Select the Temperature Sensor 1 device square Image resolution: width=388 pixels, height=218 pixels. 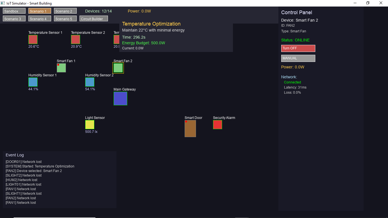tap(33, 39)
